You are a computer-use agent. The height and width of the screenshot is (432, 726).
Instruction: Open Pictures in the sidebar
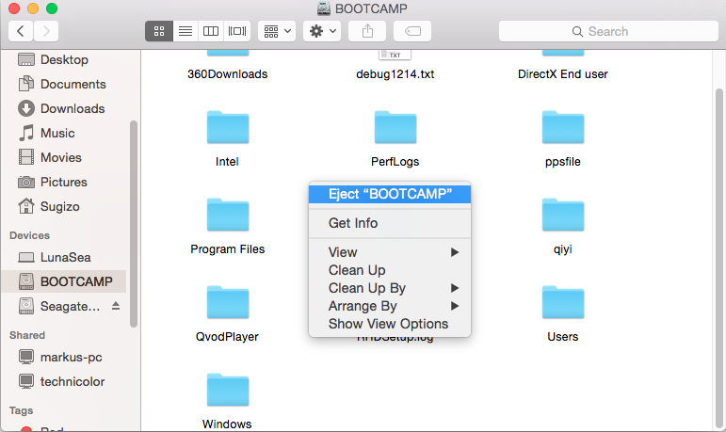pos(64,183)
